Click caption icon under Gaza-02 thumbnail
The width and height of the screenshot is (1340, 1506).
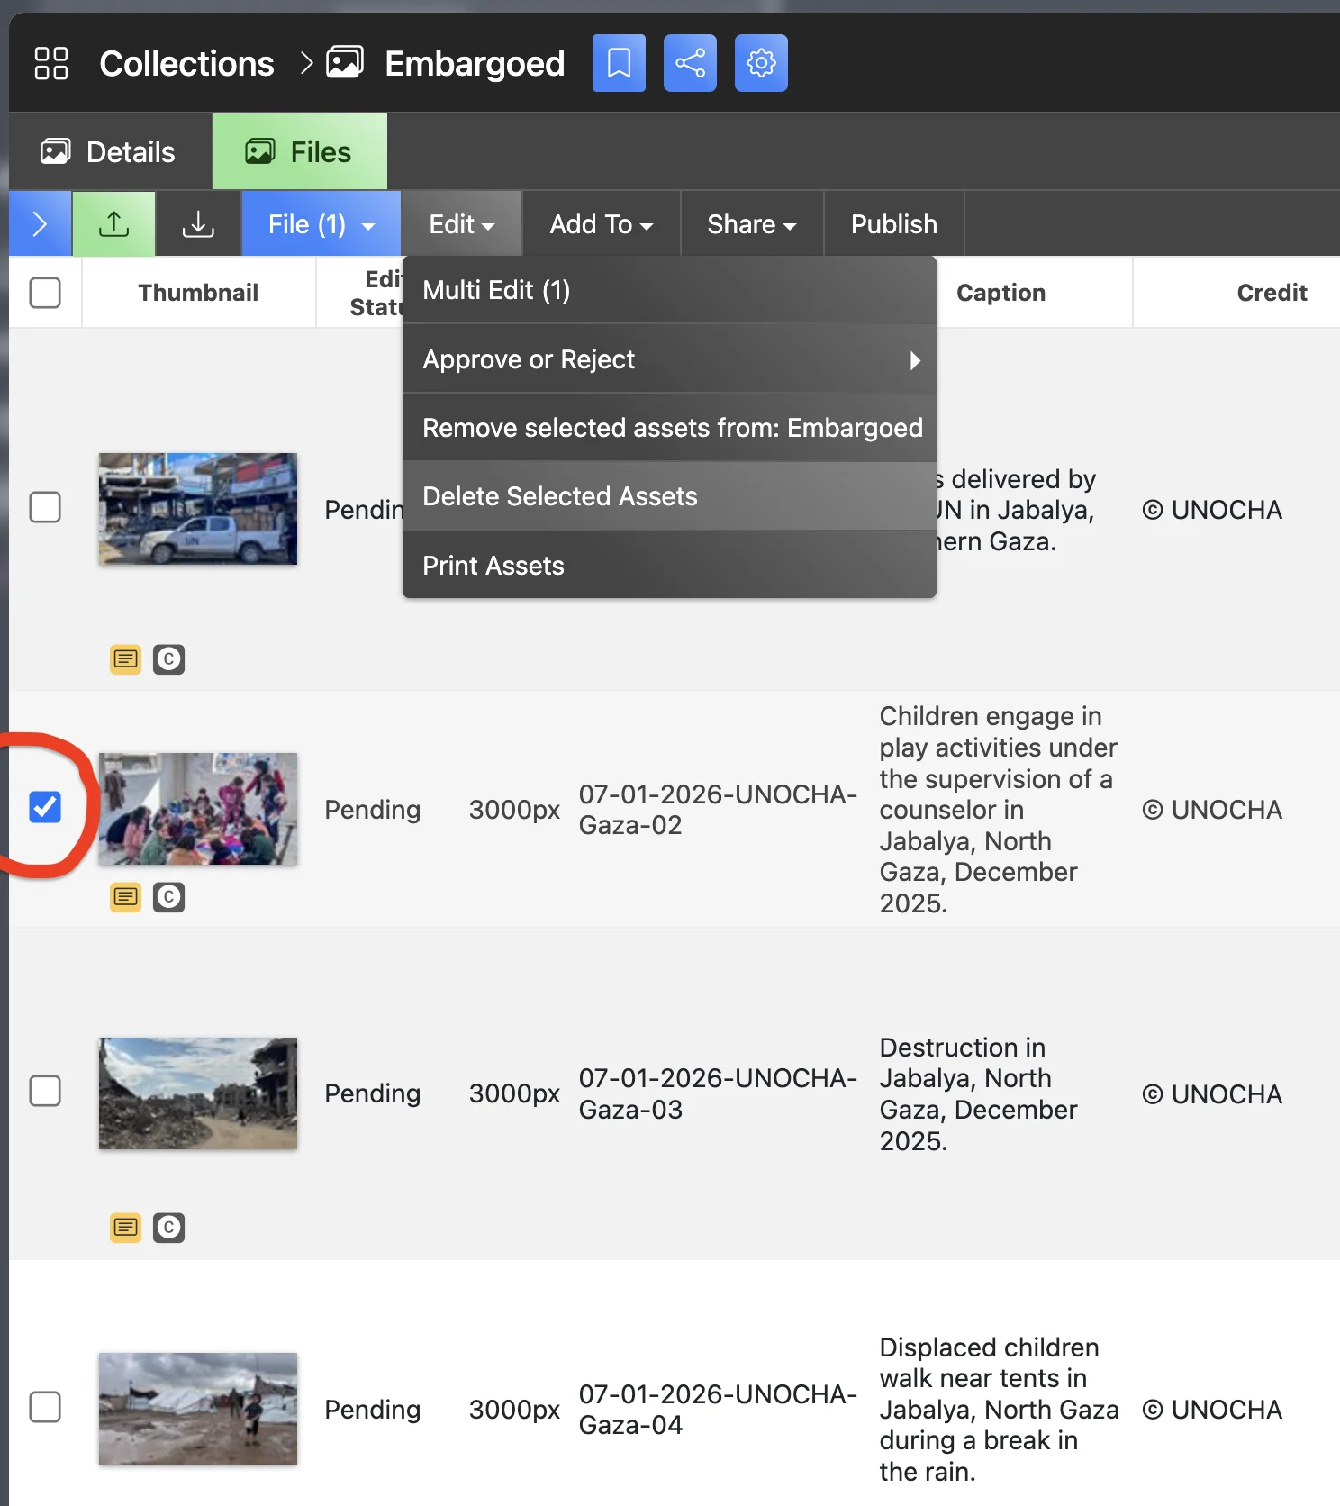[x=126, y=897]
